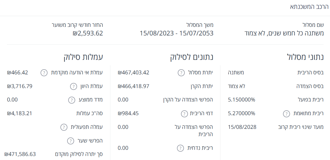
Task: Click the סה''כ עמלות total ₪4,183.21
Action: coord(20,113)
